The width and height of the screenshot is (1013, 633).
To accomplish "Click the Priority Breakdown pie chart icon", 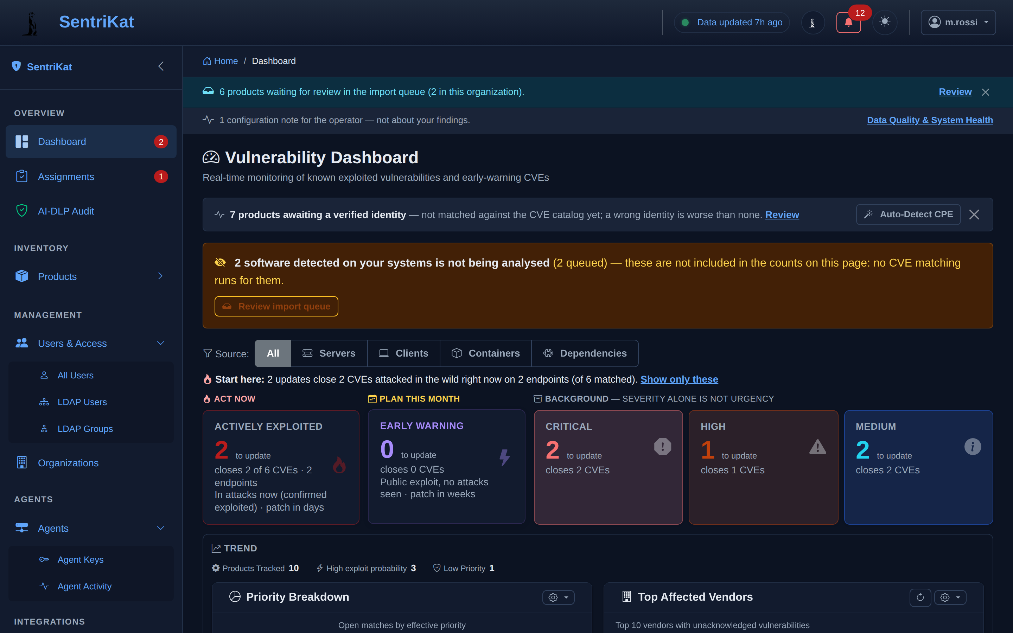I will [x=235, y=596].
